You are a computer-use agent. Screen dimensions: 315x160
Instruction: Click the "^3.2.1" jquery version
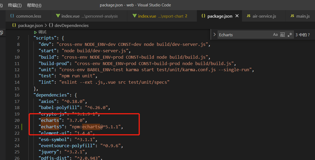click(x=74, y=152)
